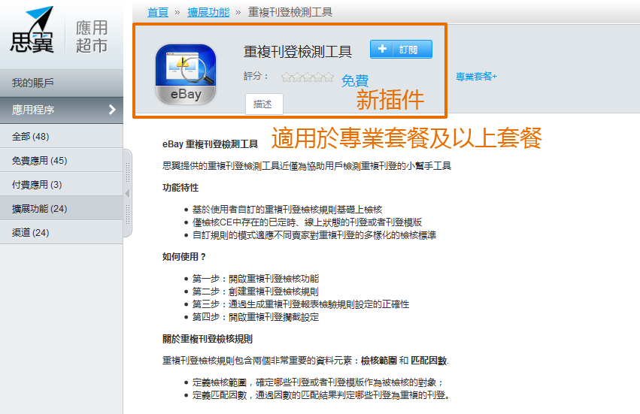Open 我的賬戶 in the sidebar
The width and height of the screenshot is (640, 414).
62,83
